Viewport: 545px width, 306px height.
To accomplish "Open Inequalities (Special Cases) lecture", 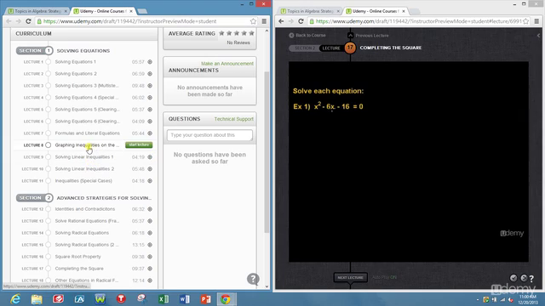I will (83, 181).
